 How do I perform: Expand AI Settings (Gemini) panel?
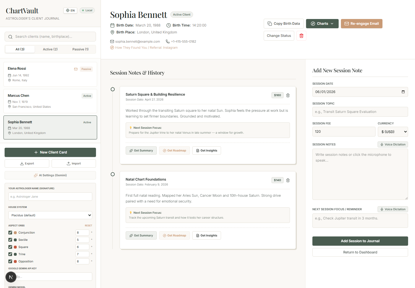[50, 175]
